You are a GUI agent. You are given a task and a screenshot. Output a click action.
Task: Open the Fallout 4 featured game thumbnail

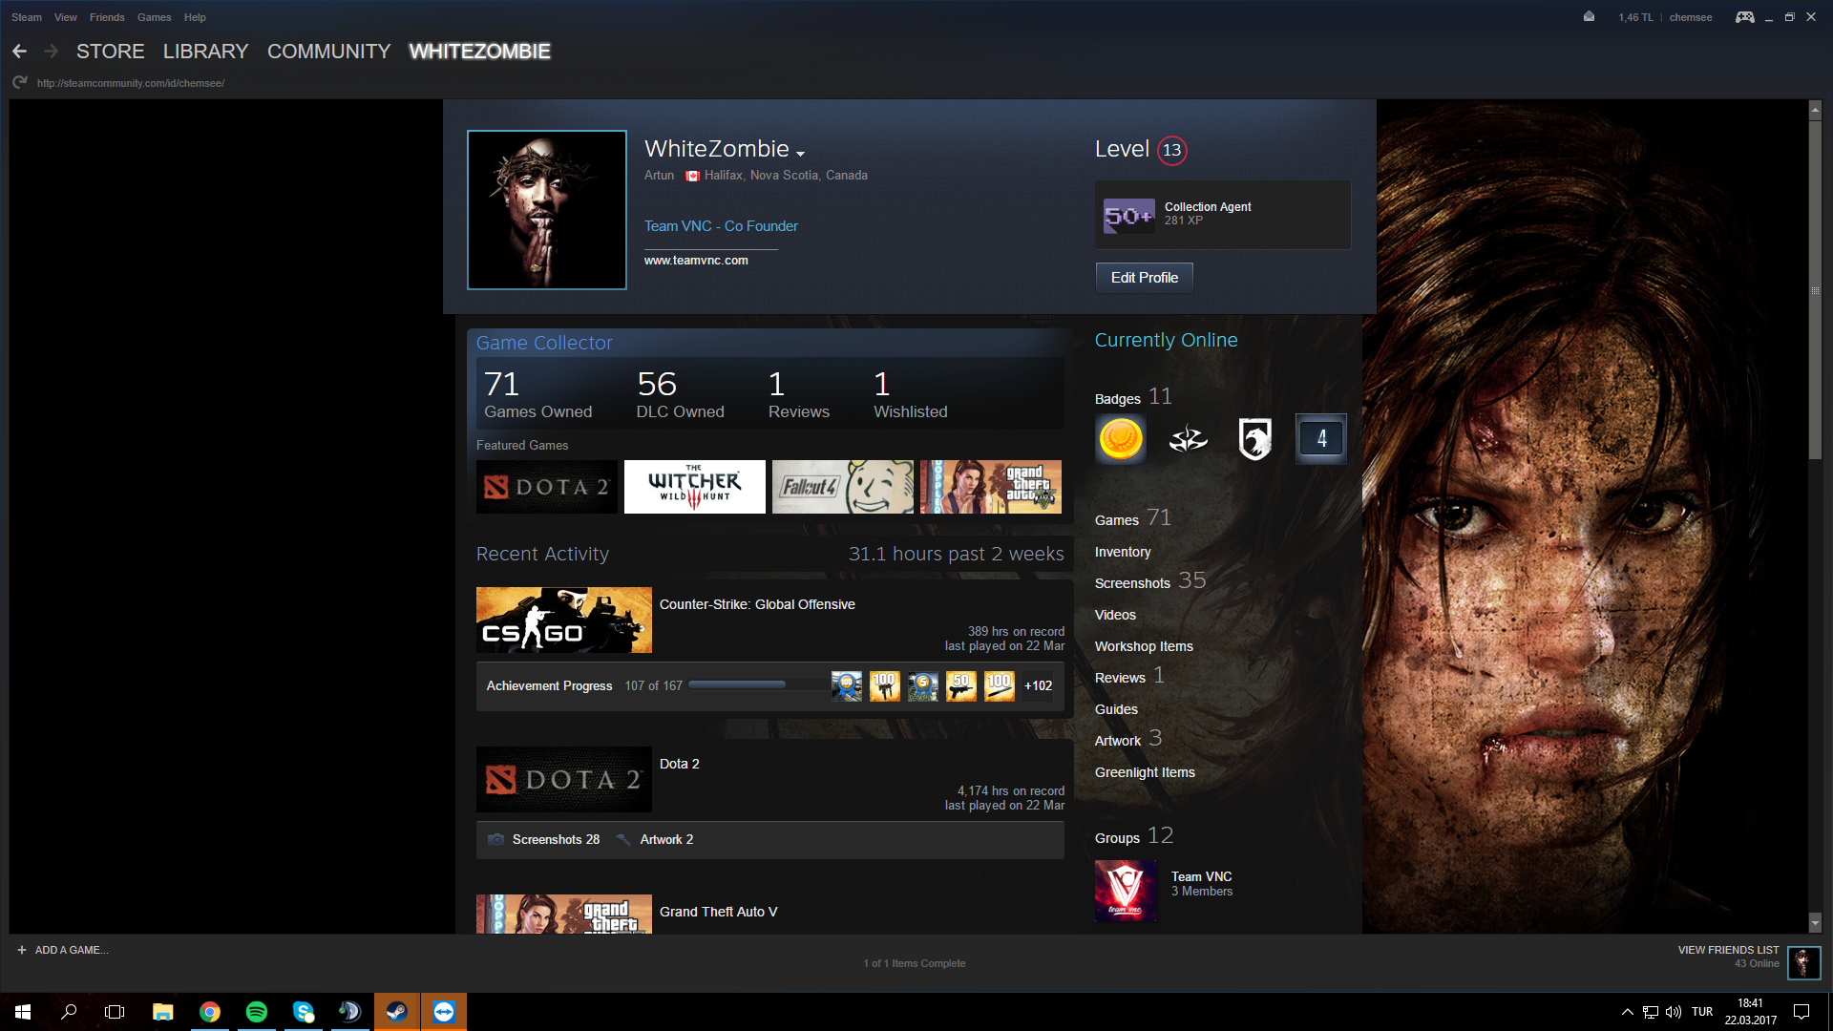pos(843,487)
